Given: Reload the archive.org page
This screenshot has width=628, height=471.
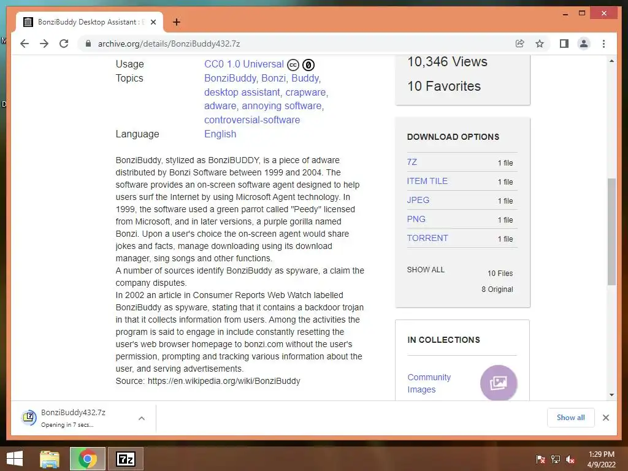Looking at the screenshot, I should [x=64, y=44].
